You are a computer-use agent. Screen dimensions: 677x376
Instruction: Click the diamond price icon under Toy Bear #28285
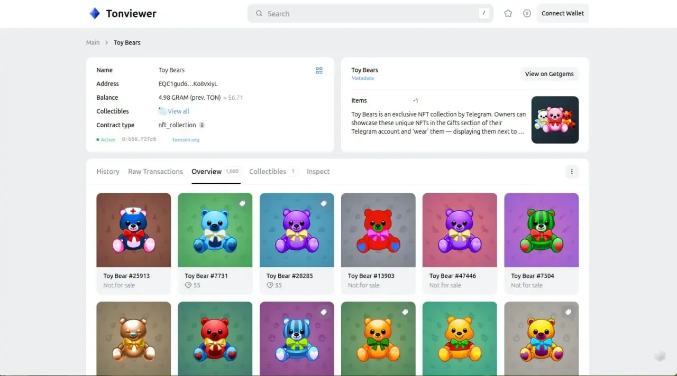click(270, 285)
